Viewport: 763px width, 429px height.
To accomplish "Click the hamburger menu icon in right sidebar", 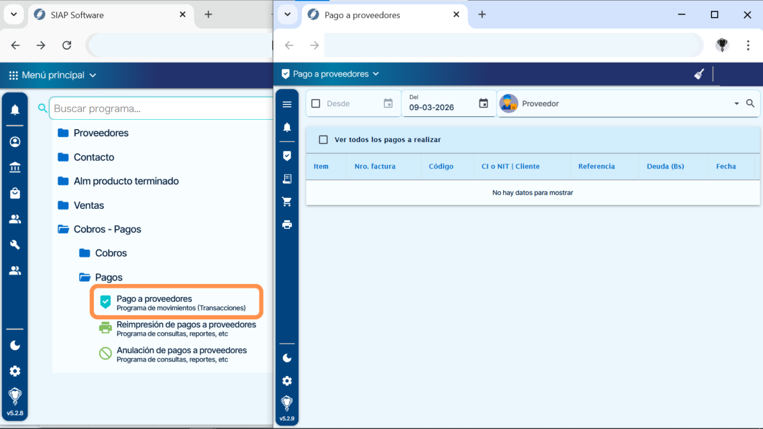I will [287, 104].
